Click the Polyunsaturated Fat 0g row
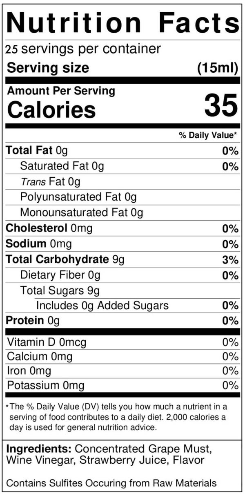 (x=78, y=197)
